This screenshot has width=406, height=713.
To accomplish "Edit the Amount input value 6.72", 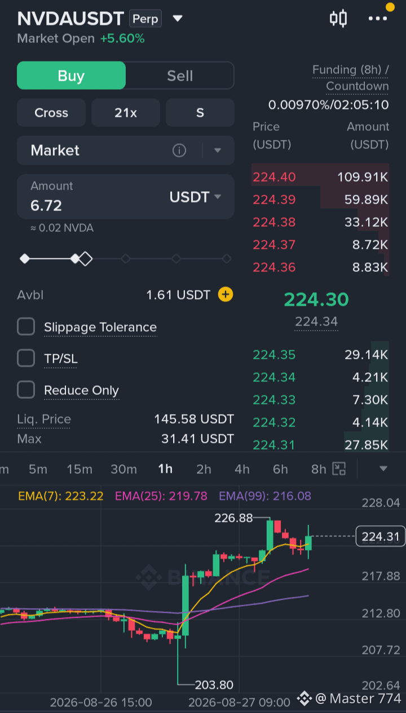I will (x=46, y=206).
